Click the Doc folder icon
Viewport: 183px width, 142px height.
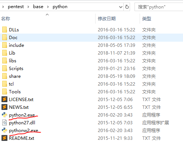point(4,38)
